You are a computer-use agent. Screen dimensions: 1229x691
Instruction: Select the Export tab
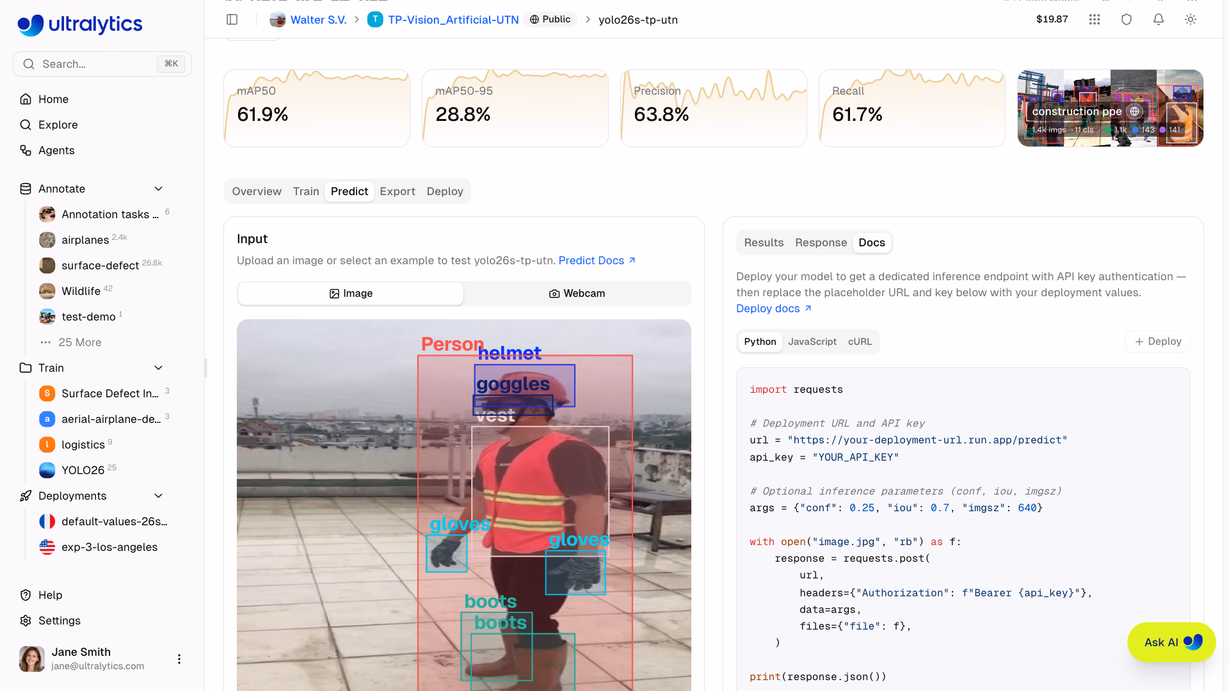point(398,191)
